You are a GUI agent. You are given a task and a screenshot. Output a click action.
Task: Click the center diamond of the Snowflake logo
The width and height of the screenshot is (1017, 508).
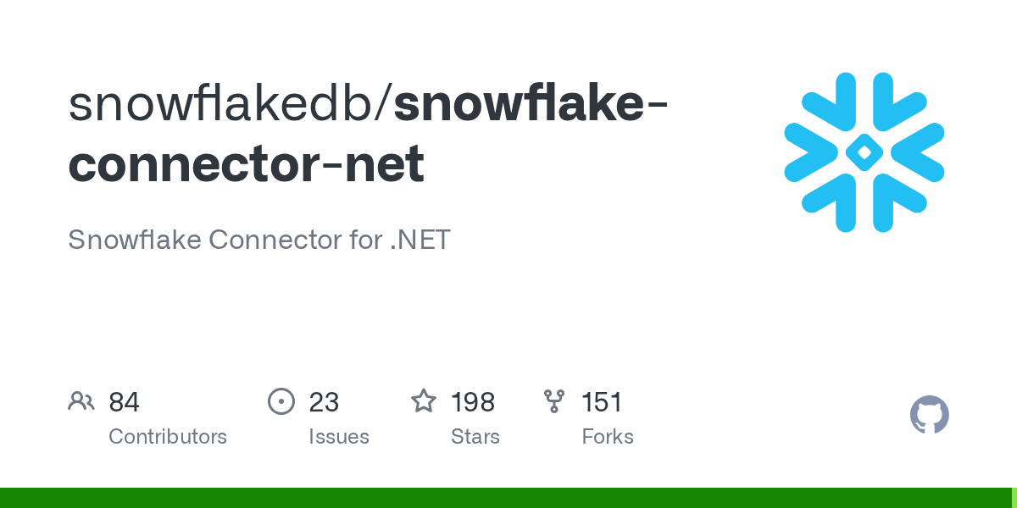[864, 152]
